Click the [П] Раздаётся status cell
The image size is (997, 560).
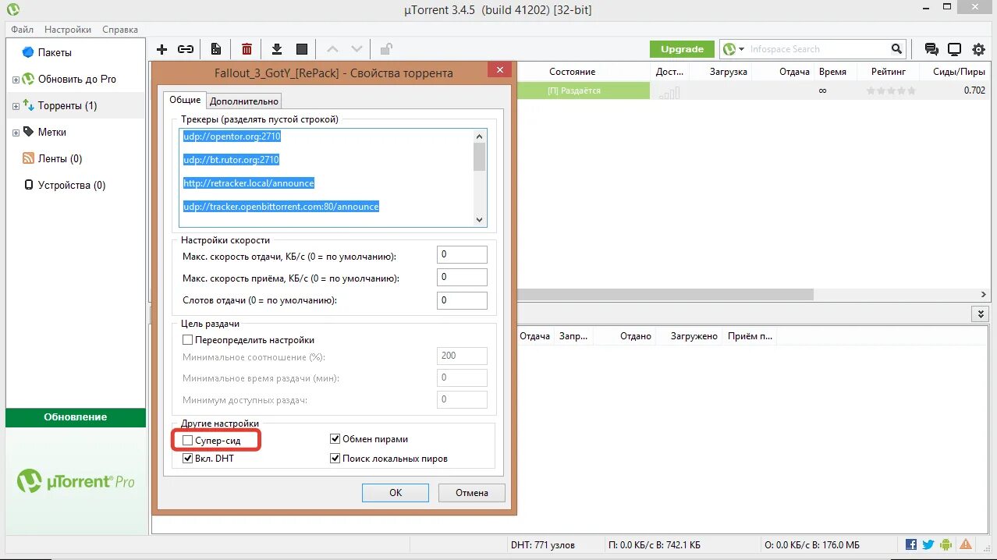coord(584,90)
